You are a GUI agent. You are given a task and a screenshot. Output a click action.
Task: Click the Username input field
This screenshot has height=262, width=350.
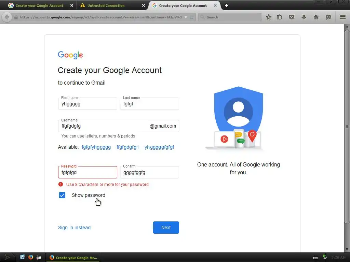pyautogui.click(x=119, y=126)
